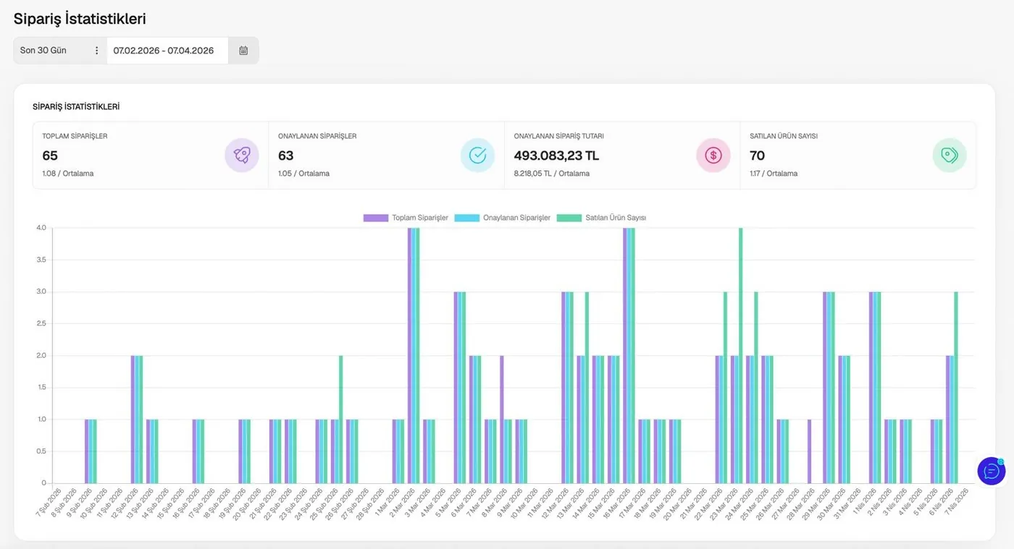The width and height of the screenshot is (1014, 549).
Task: Click the lone purple bar for 28 Mar 2026
Action: coord(810,451)
